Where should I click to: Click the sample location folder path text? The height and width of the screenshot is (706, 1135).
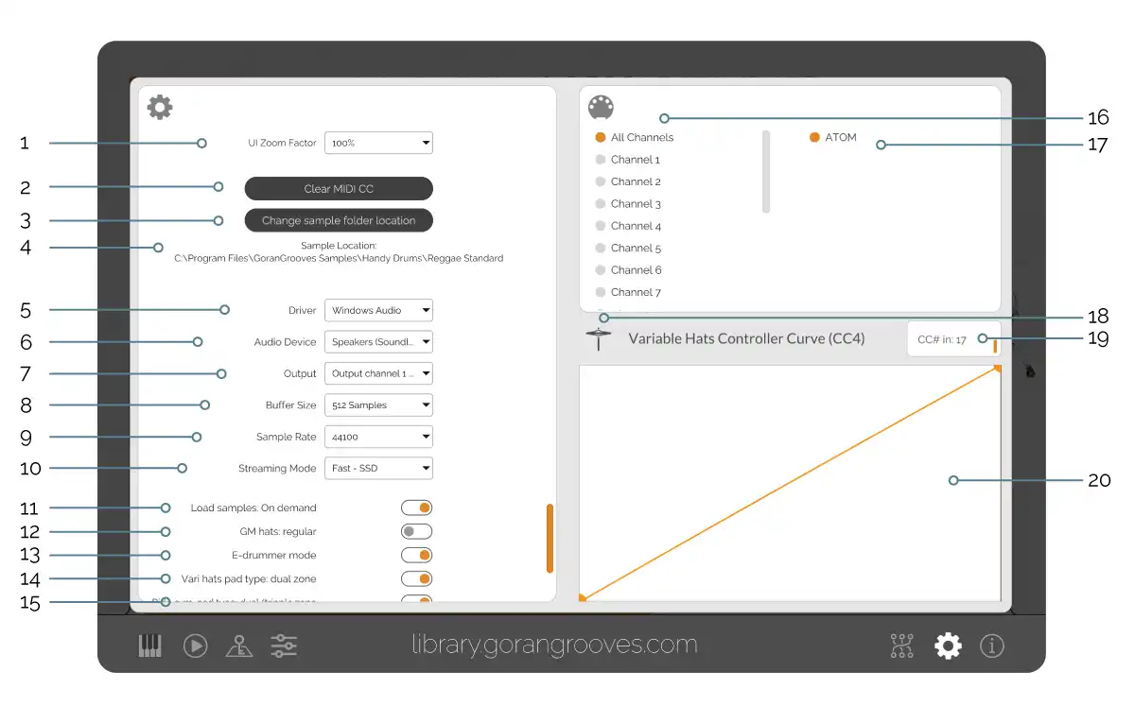(x=339, y=258)
